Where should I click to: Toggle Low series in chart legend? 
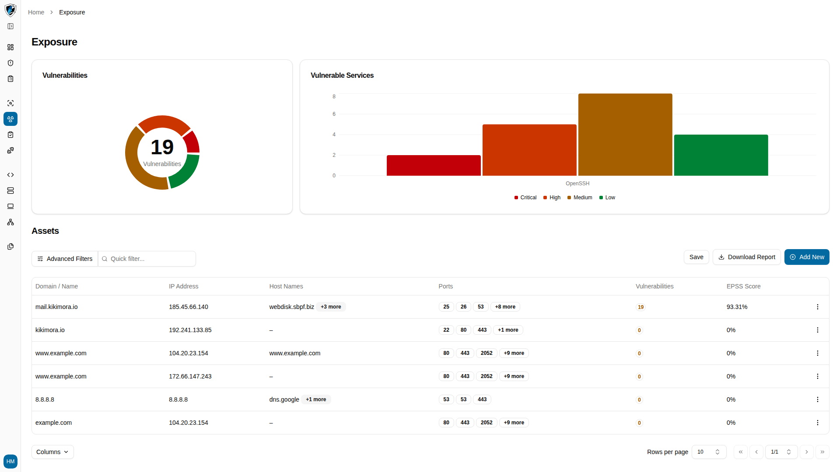[x=607, y=198]
